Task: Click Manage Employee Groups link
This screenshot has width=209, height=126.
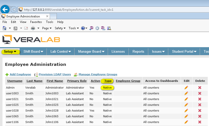Action: point(98,74)
